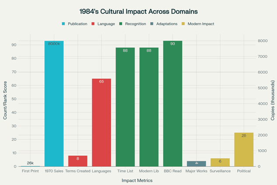The width and height of the screenshot is (277, 185).
Task: Click the chart title '1984's Cultural Impact Across Domains'
Action: 138,11
